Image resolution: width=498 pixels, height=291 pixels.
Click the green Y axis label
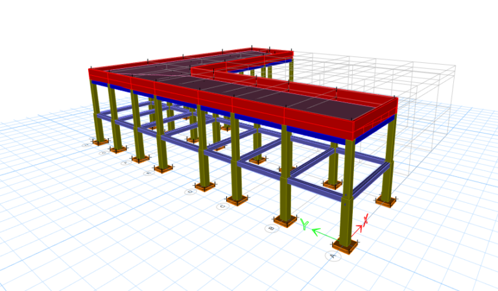click(304, 224)
